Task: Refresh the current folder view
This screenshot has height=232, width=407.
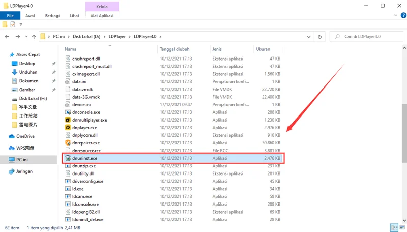Action: pos(319,37)
